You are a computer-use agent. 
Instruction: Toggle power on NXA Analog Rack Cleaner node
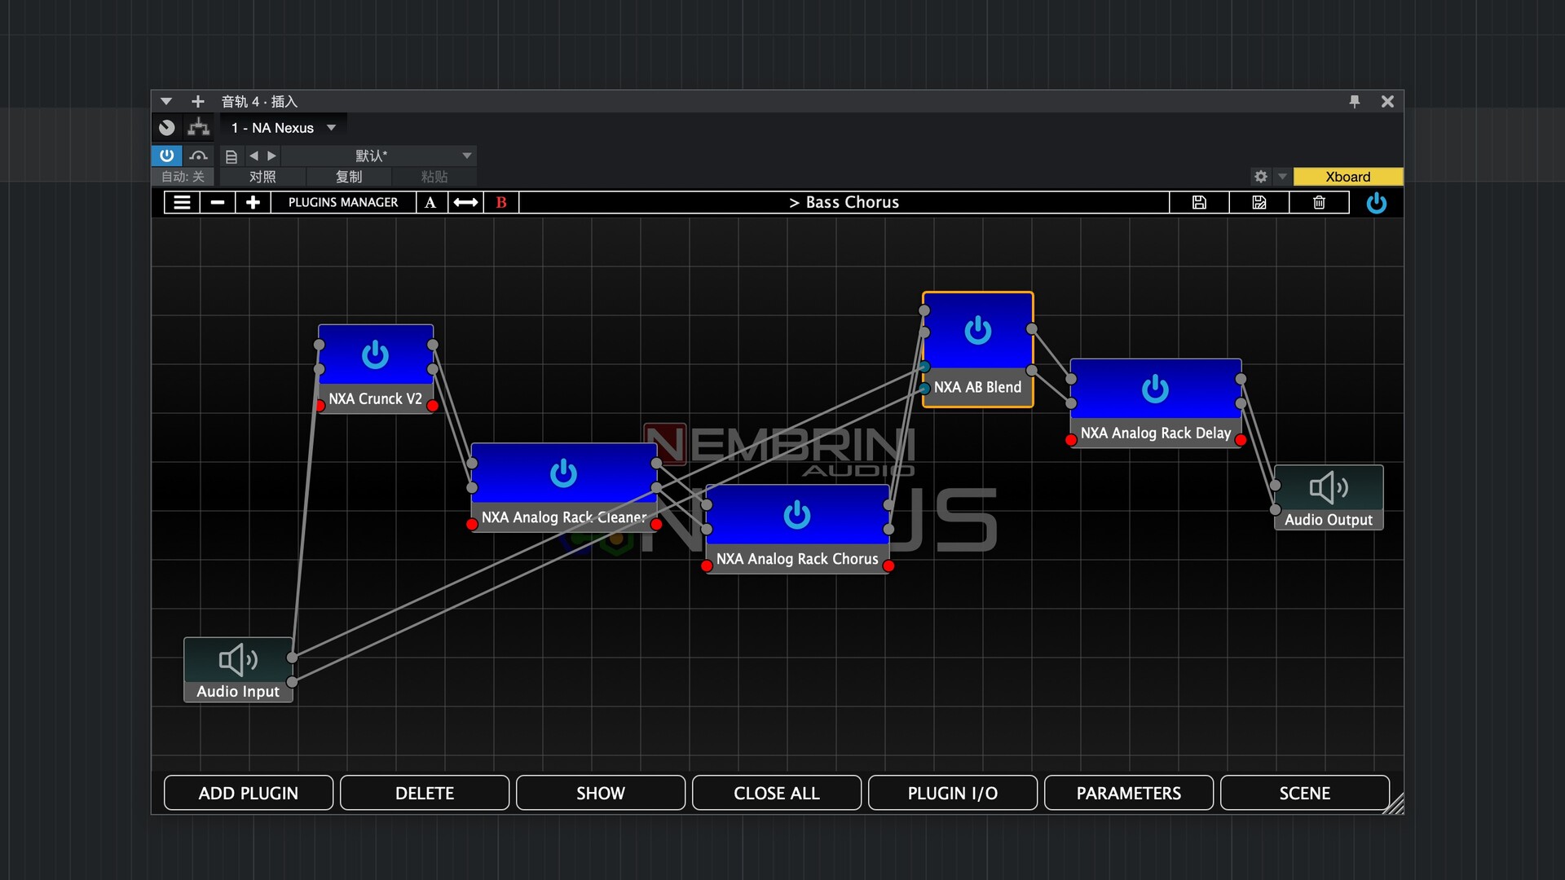pos(563,473)
